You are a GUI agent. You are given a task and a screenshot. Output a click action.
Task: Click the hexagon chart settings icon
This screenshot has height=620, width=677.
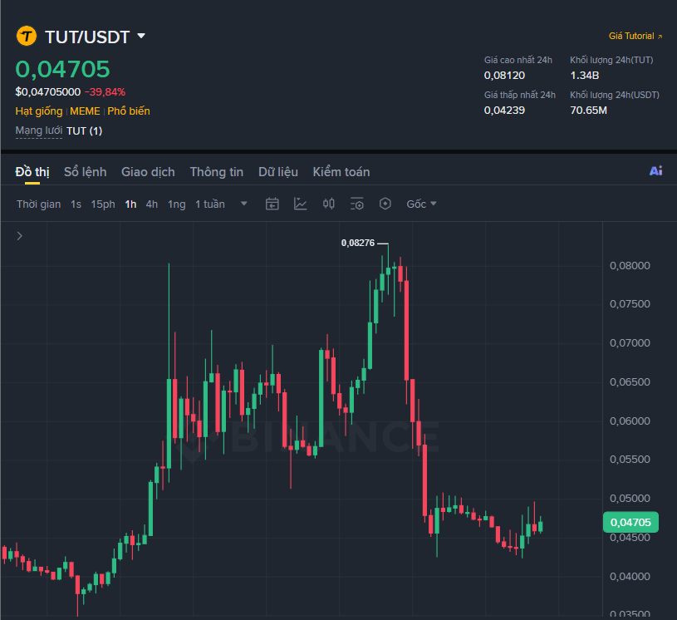[x=385, y=204]
